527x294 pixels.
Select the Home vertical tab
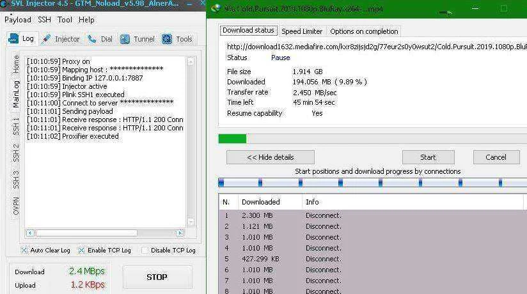click(x=16, y=64)
